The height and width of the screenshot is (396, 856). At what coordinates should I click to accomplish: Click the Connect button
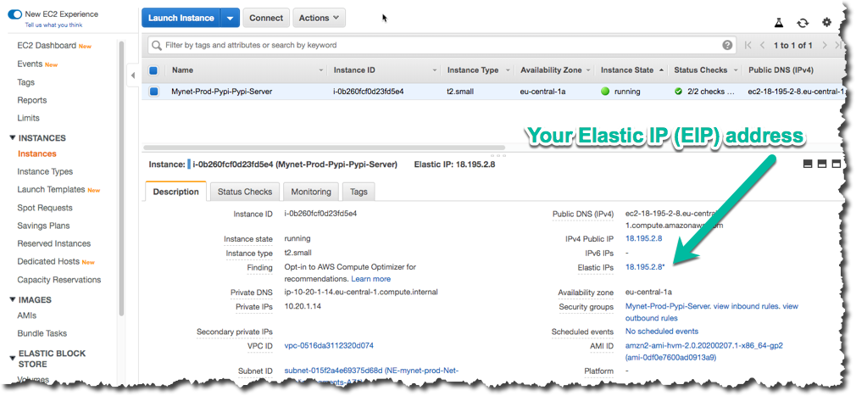point(266,18)
